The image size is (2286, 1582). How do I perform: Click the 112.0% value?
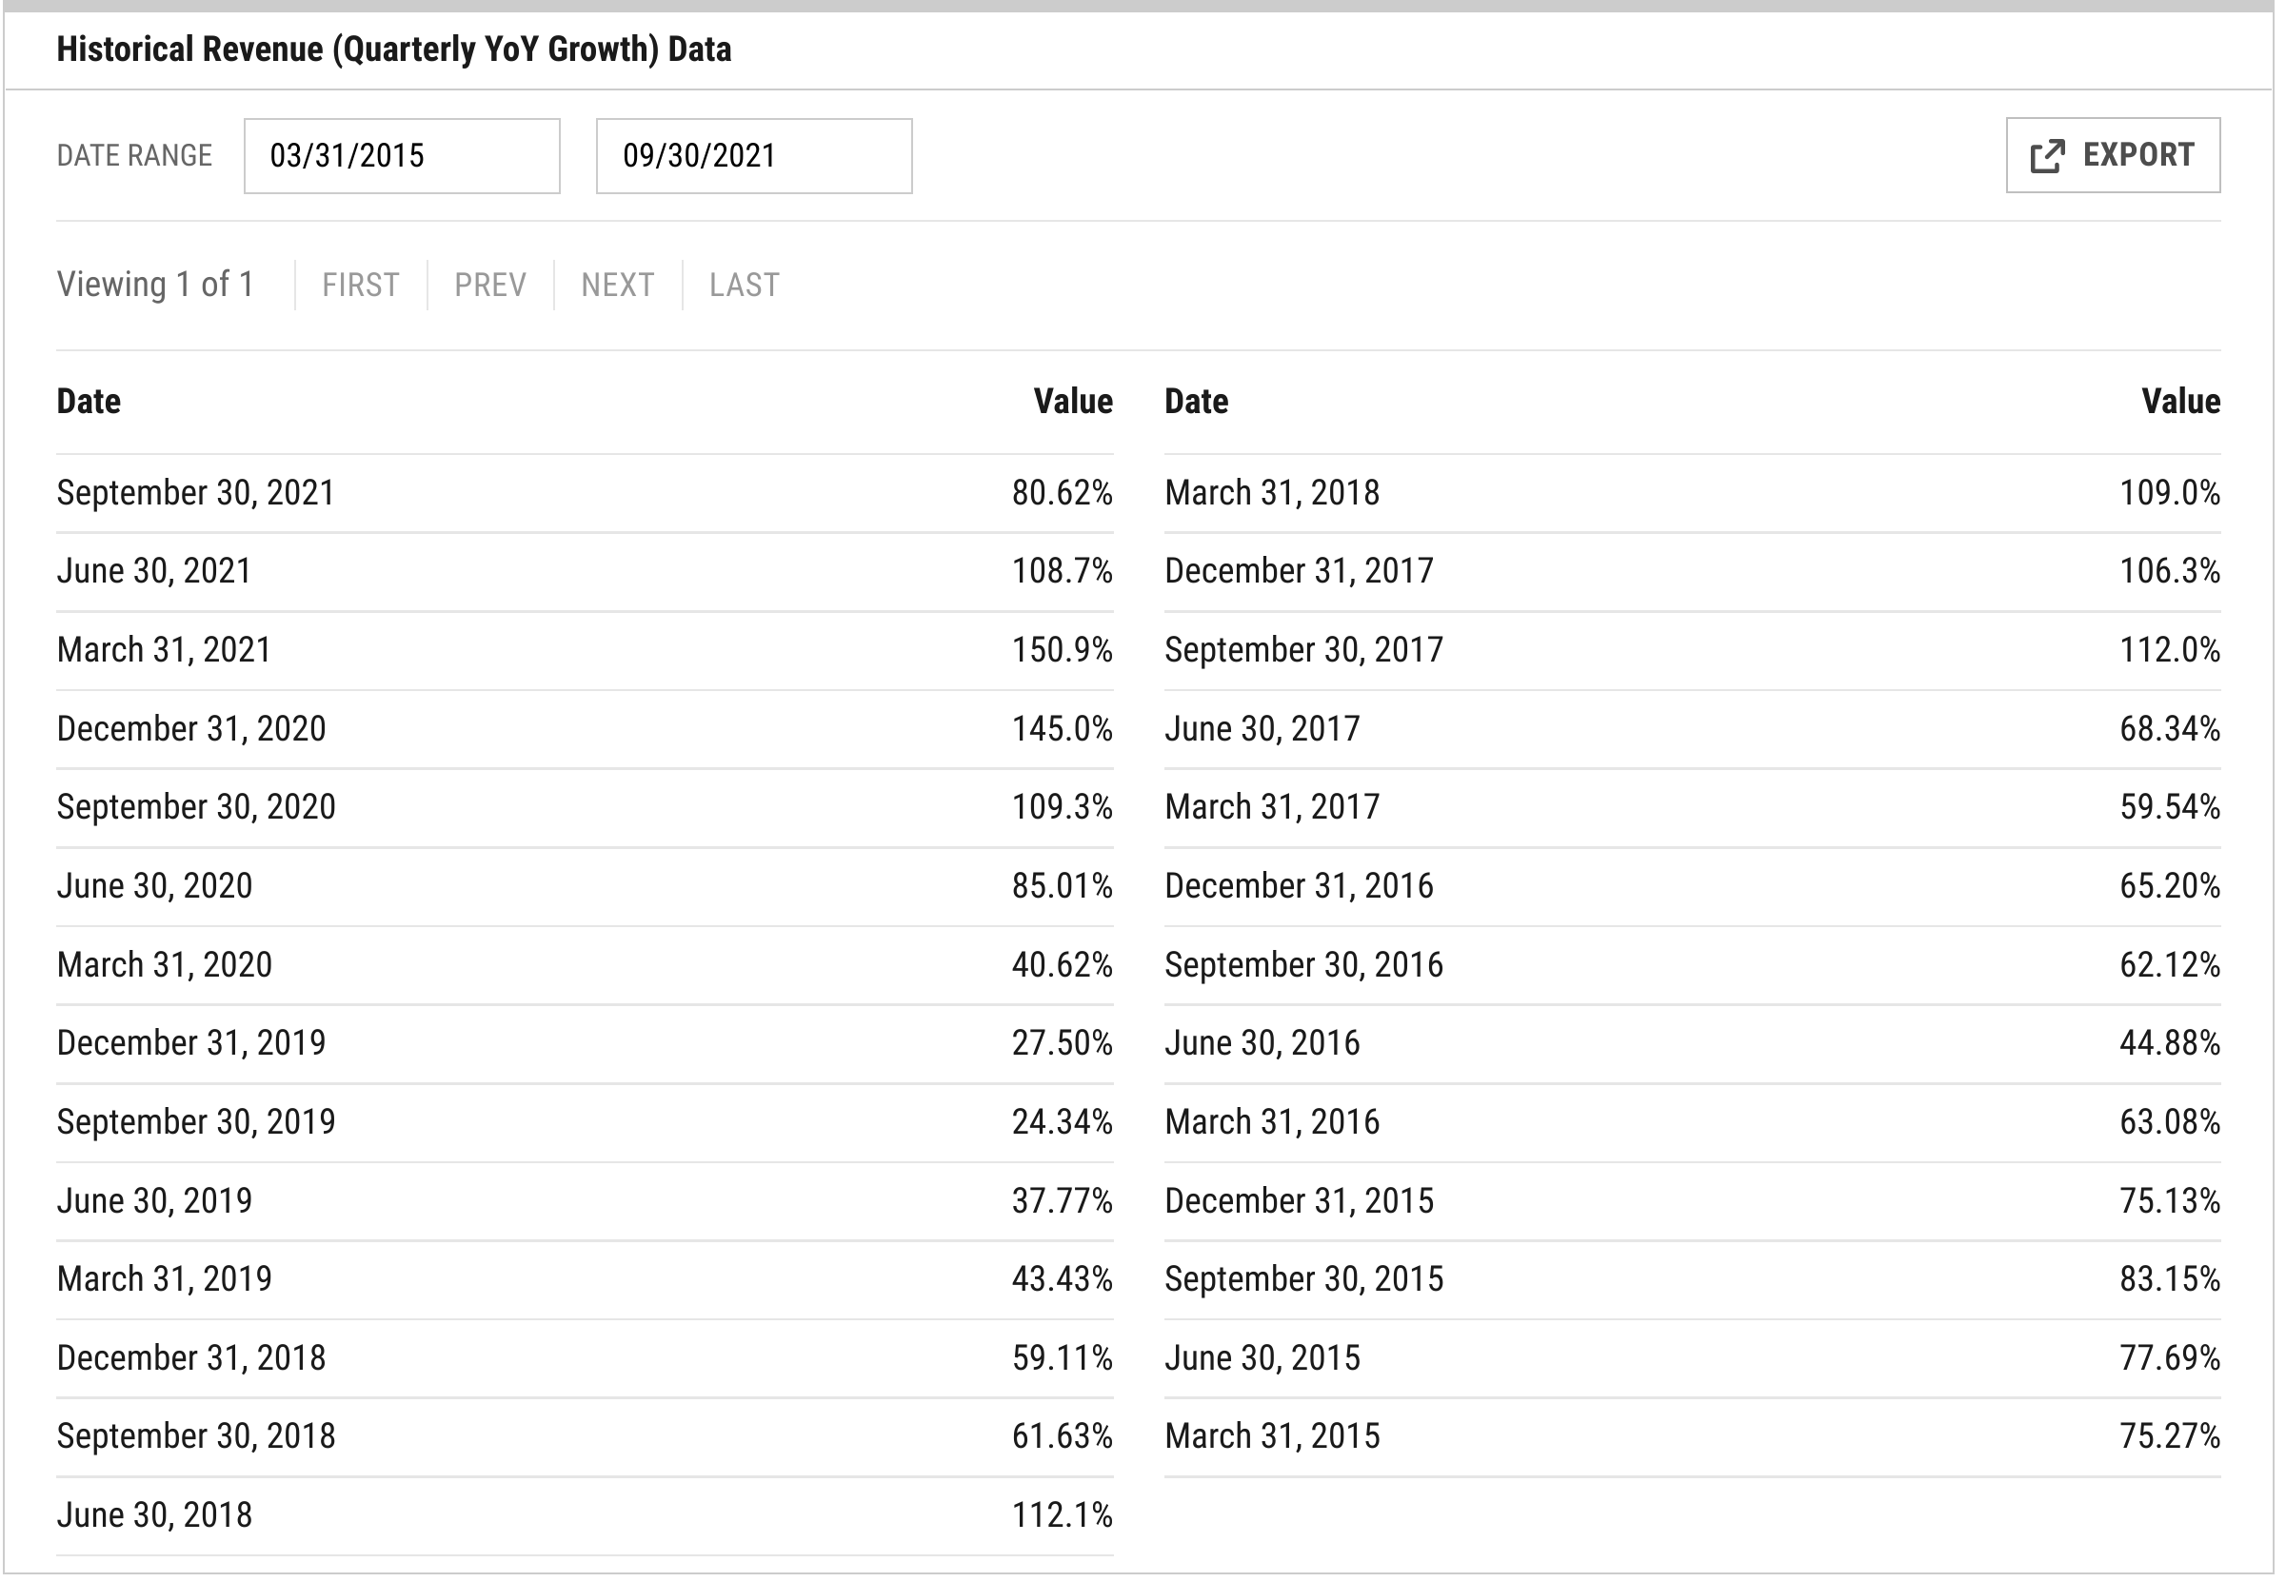pyautogui.click(x=2170, y=650)
